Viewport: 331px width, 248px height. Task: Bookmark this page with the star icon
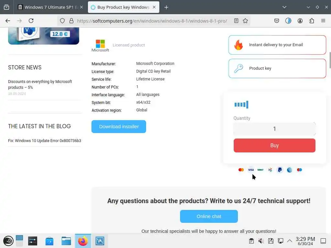245,21
